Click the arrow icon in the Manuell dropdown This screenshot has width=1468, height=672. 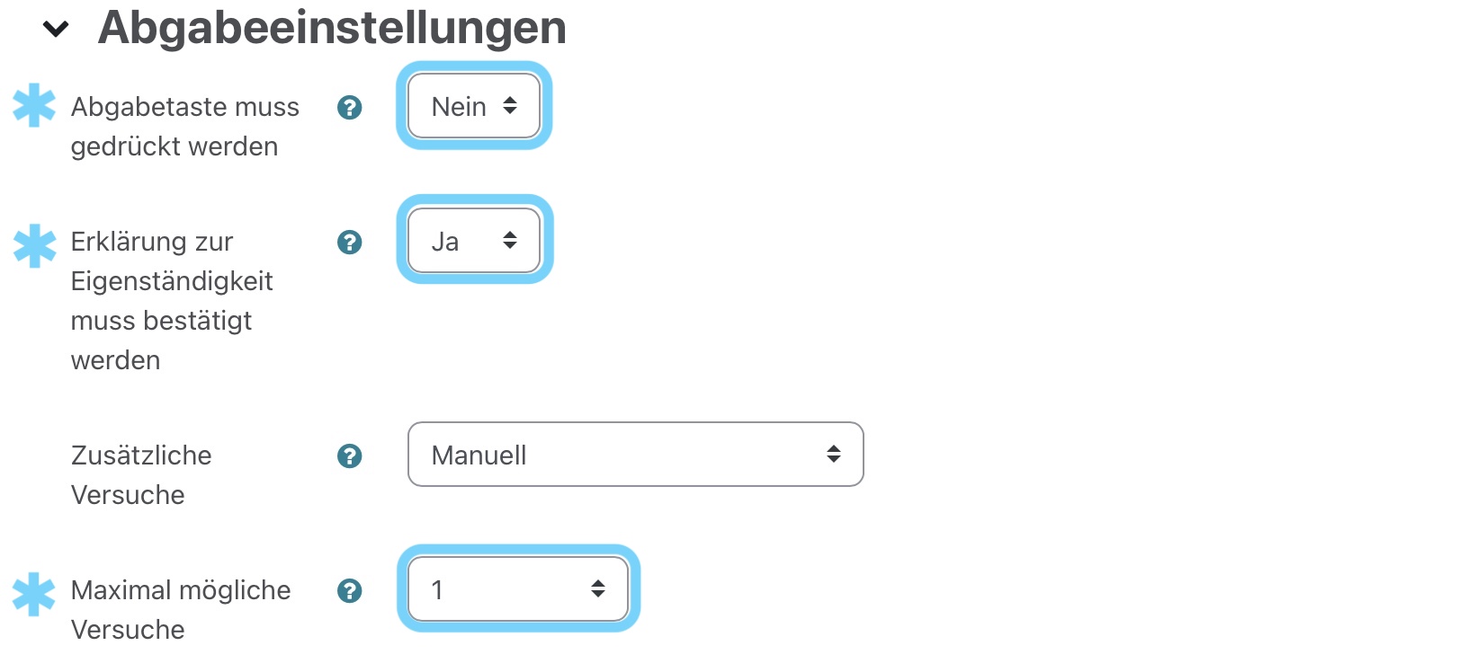833,455
